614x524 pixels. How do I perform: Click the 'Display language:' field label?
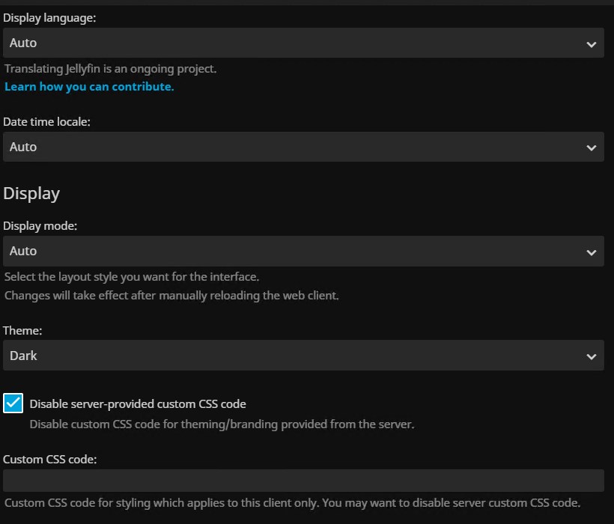(49, 18)
